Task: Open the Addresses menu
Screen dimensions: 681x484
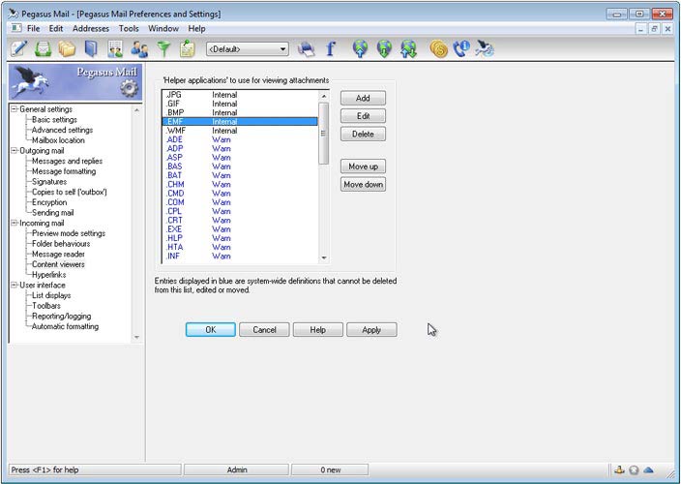Action: [x=91, y=29]
